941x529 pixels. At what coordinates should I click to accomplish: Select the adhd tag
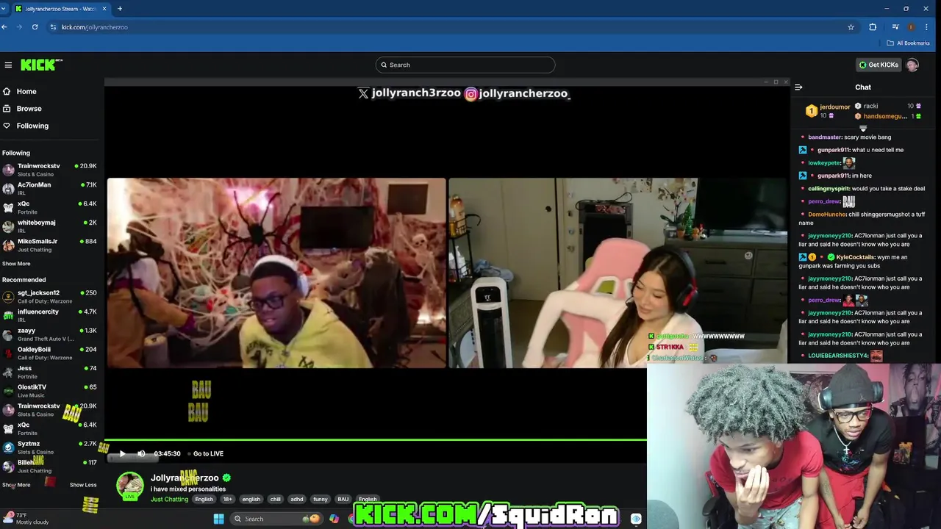pos(297,499)
